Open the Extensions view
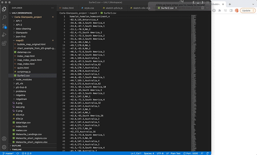The width and height of the screenshot is (257, 155). tap(5, 44)
